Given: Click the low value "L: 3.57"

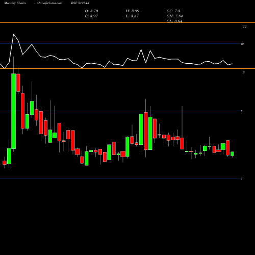Looking at the screenshot, I should point(132,16).
